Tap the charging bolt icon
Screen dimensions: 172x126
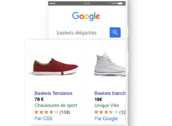point(124,3)
